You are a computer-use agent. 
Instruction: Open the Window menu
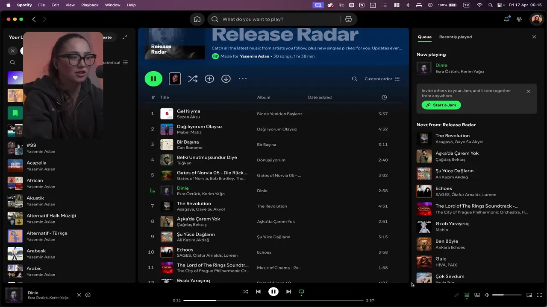(x=113, y=5)
